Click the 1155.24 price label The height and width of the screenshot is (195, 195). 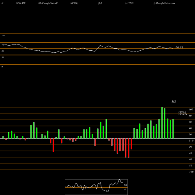(x=183, y=114)
